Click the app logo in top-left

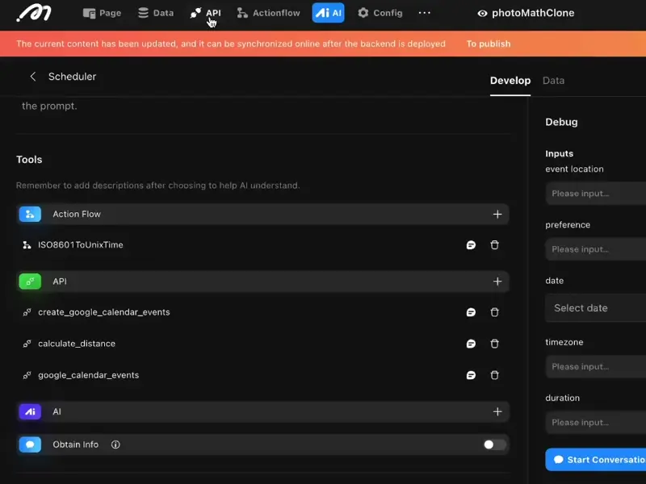(34, 13)
